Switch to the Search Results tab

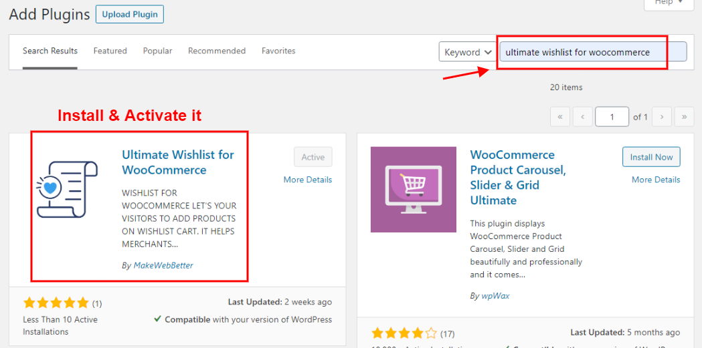click(50, 51)
